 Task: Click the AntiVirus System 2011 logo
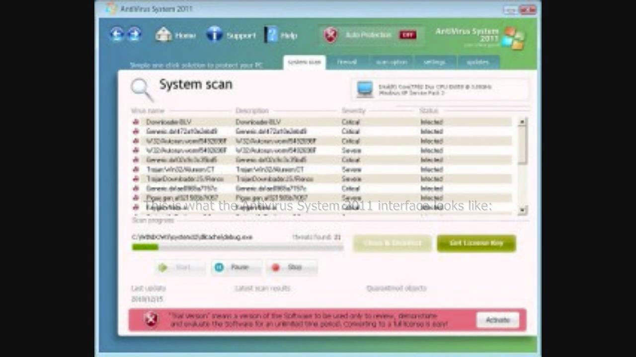[513, 38]
